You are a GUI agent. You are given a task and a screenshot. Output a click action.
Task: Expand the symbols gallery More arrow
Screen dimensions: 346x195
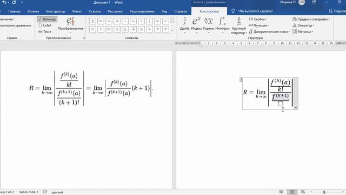(172, 31)
